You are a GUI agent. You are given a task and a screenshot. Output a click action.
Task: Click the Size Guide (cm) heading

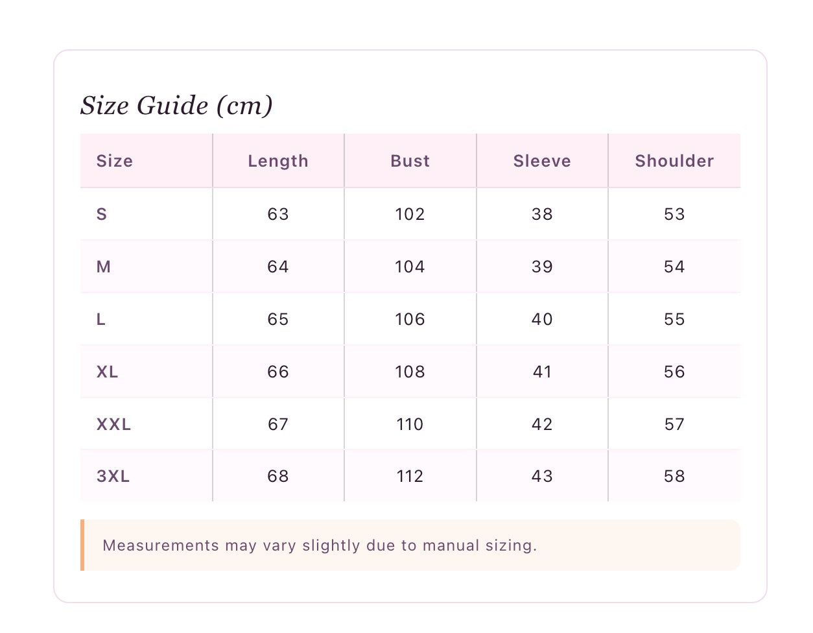(176, 105)
